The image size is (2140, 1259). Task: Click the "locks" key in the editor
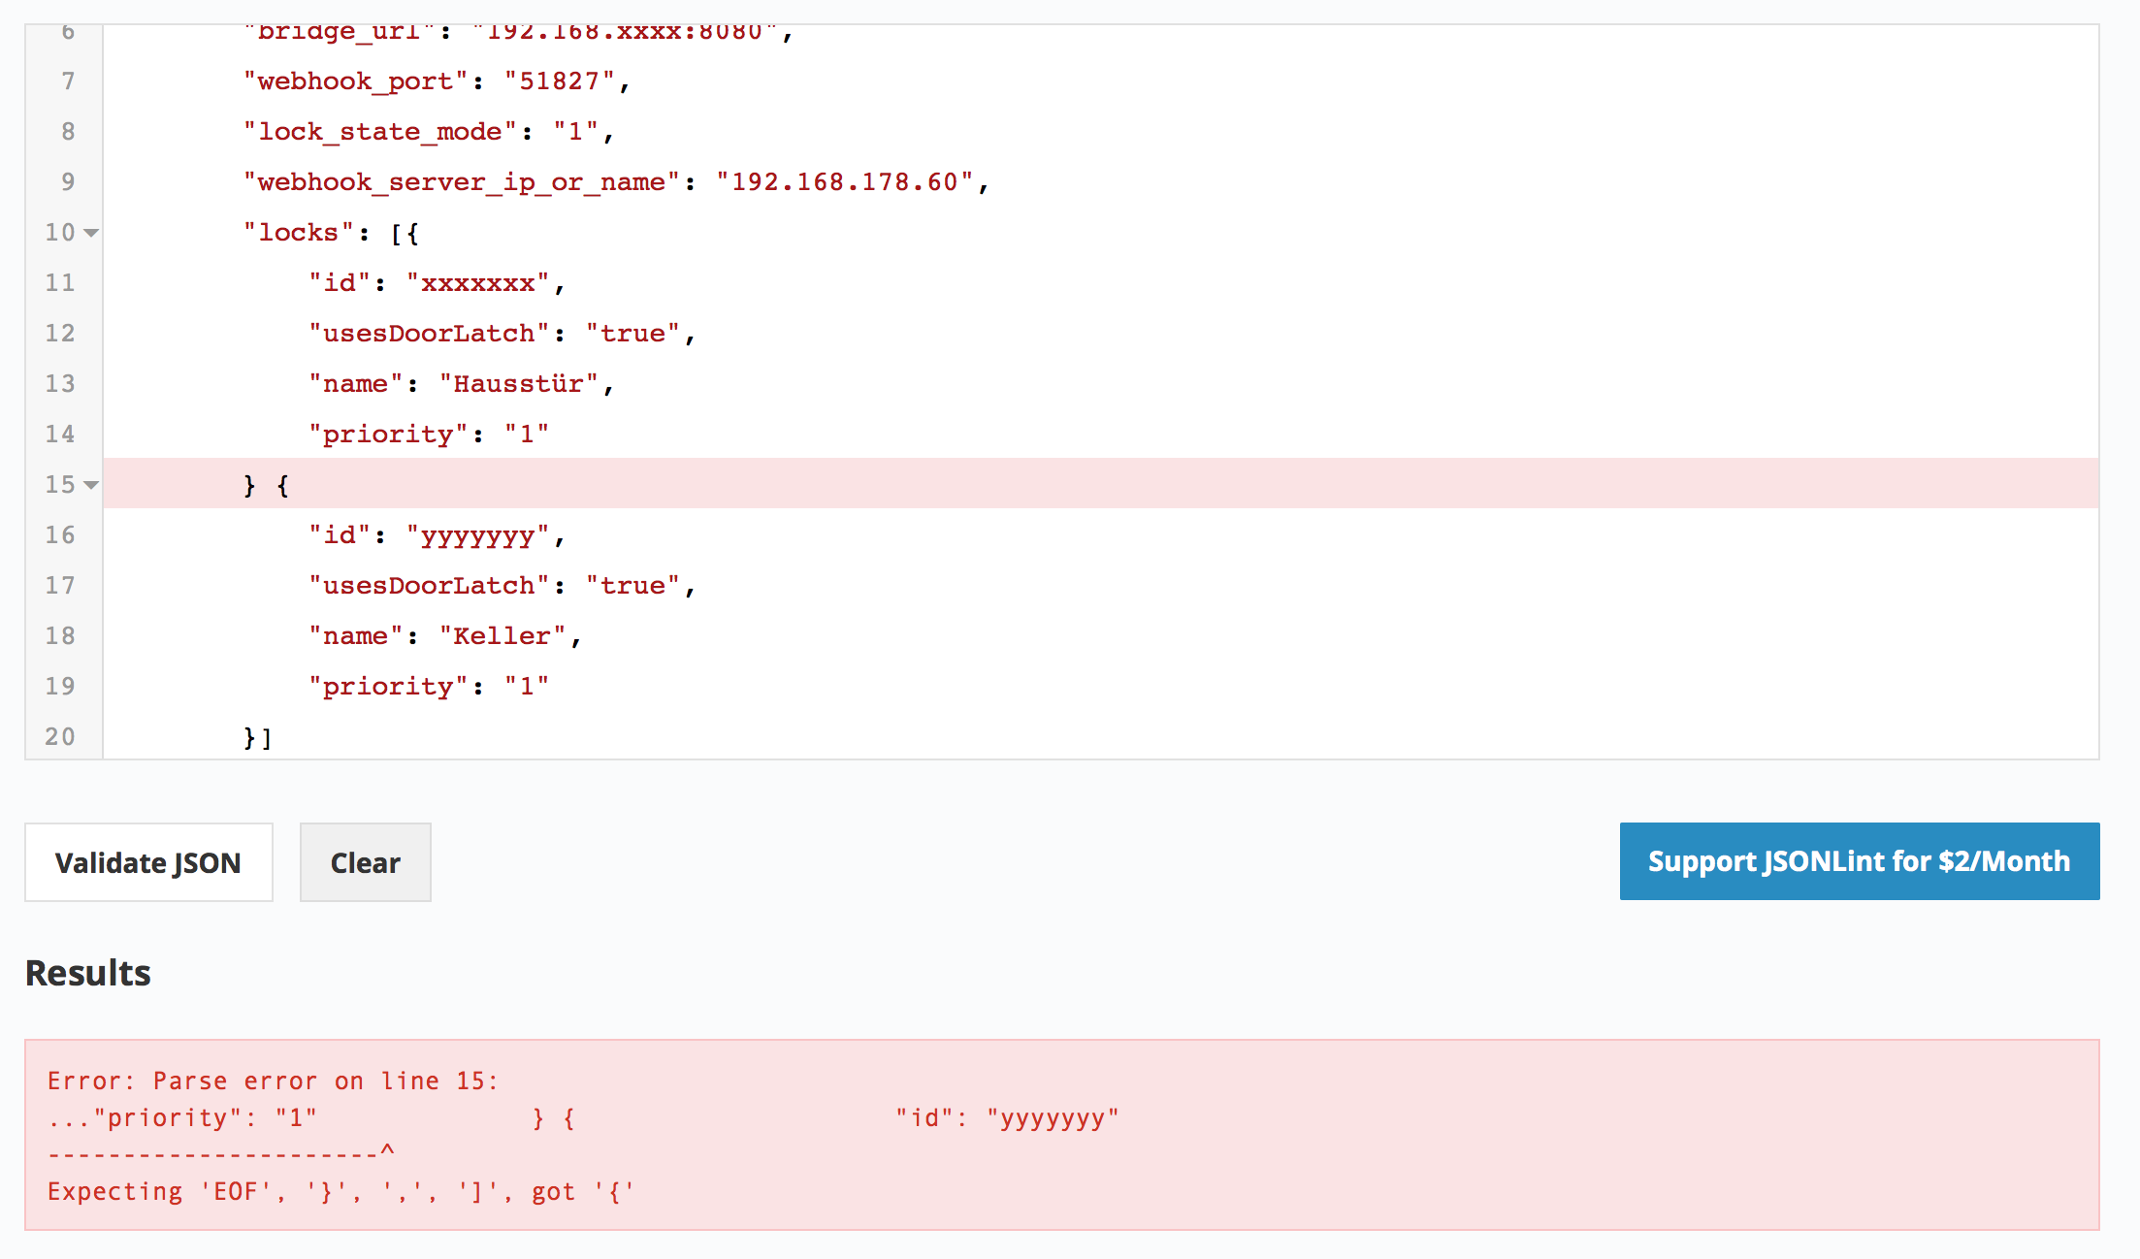pos(299,233)
